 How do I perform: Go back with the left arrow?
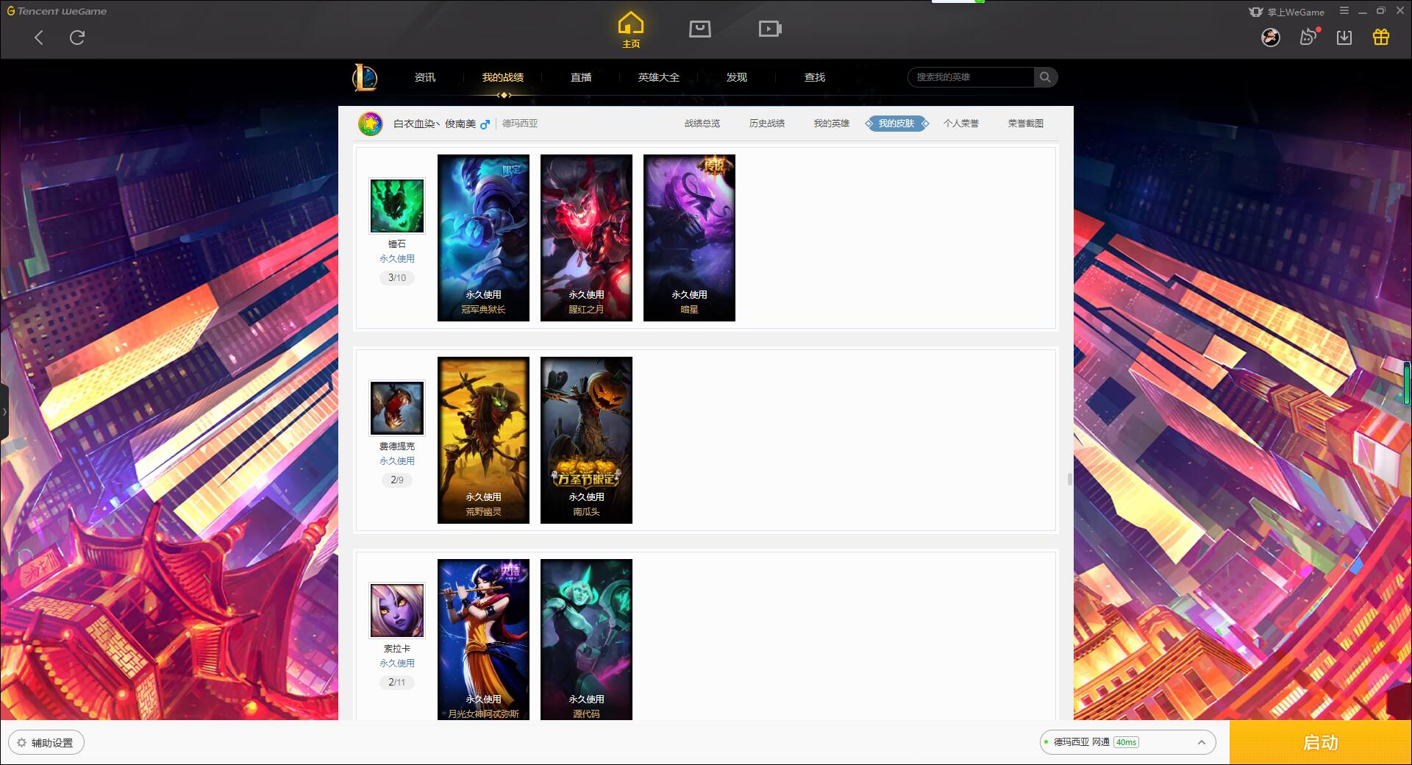coord(39,38)
